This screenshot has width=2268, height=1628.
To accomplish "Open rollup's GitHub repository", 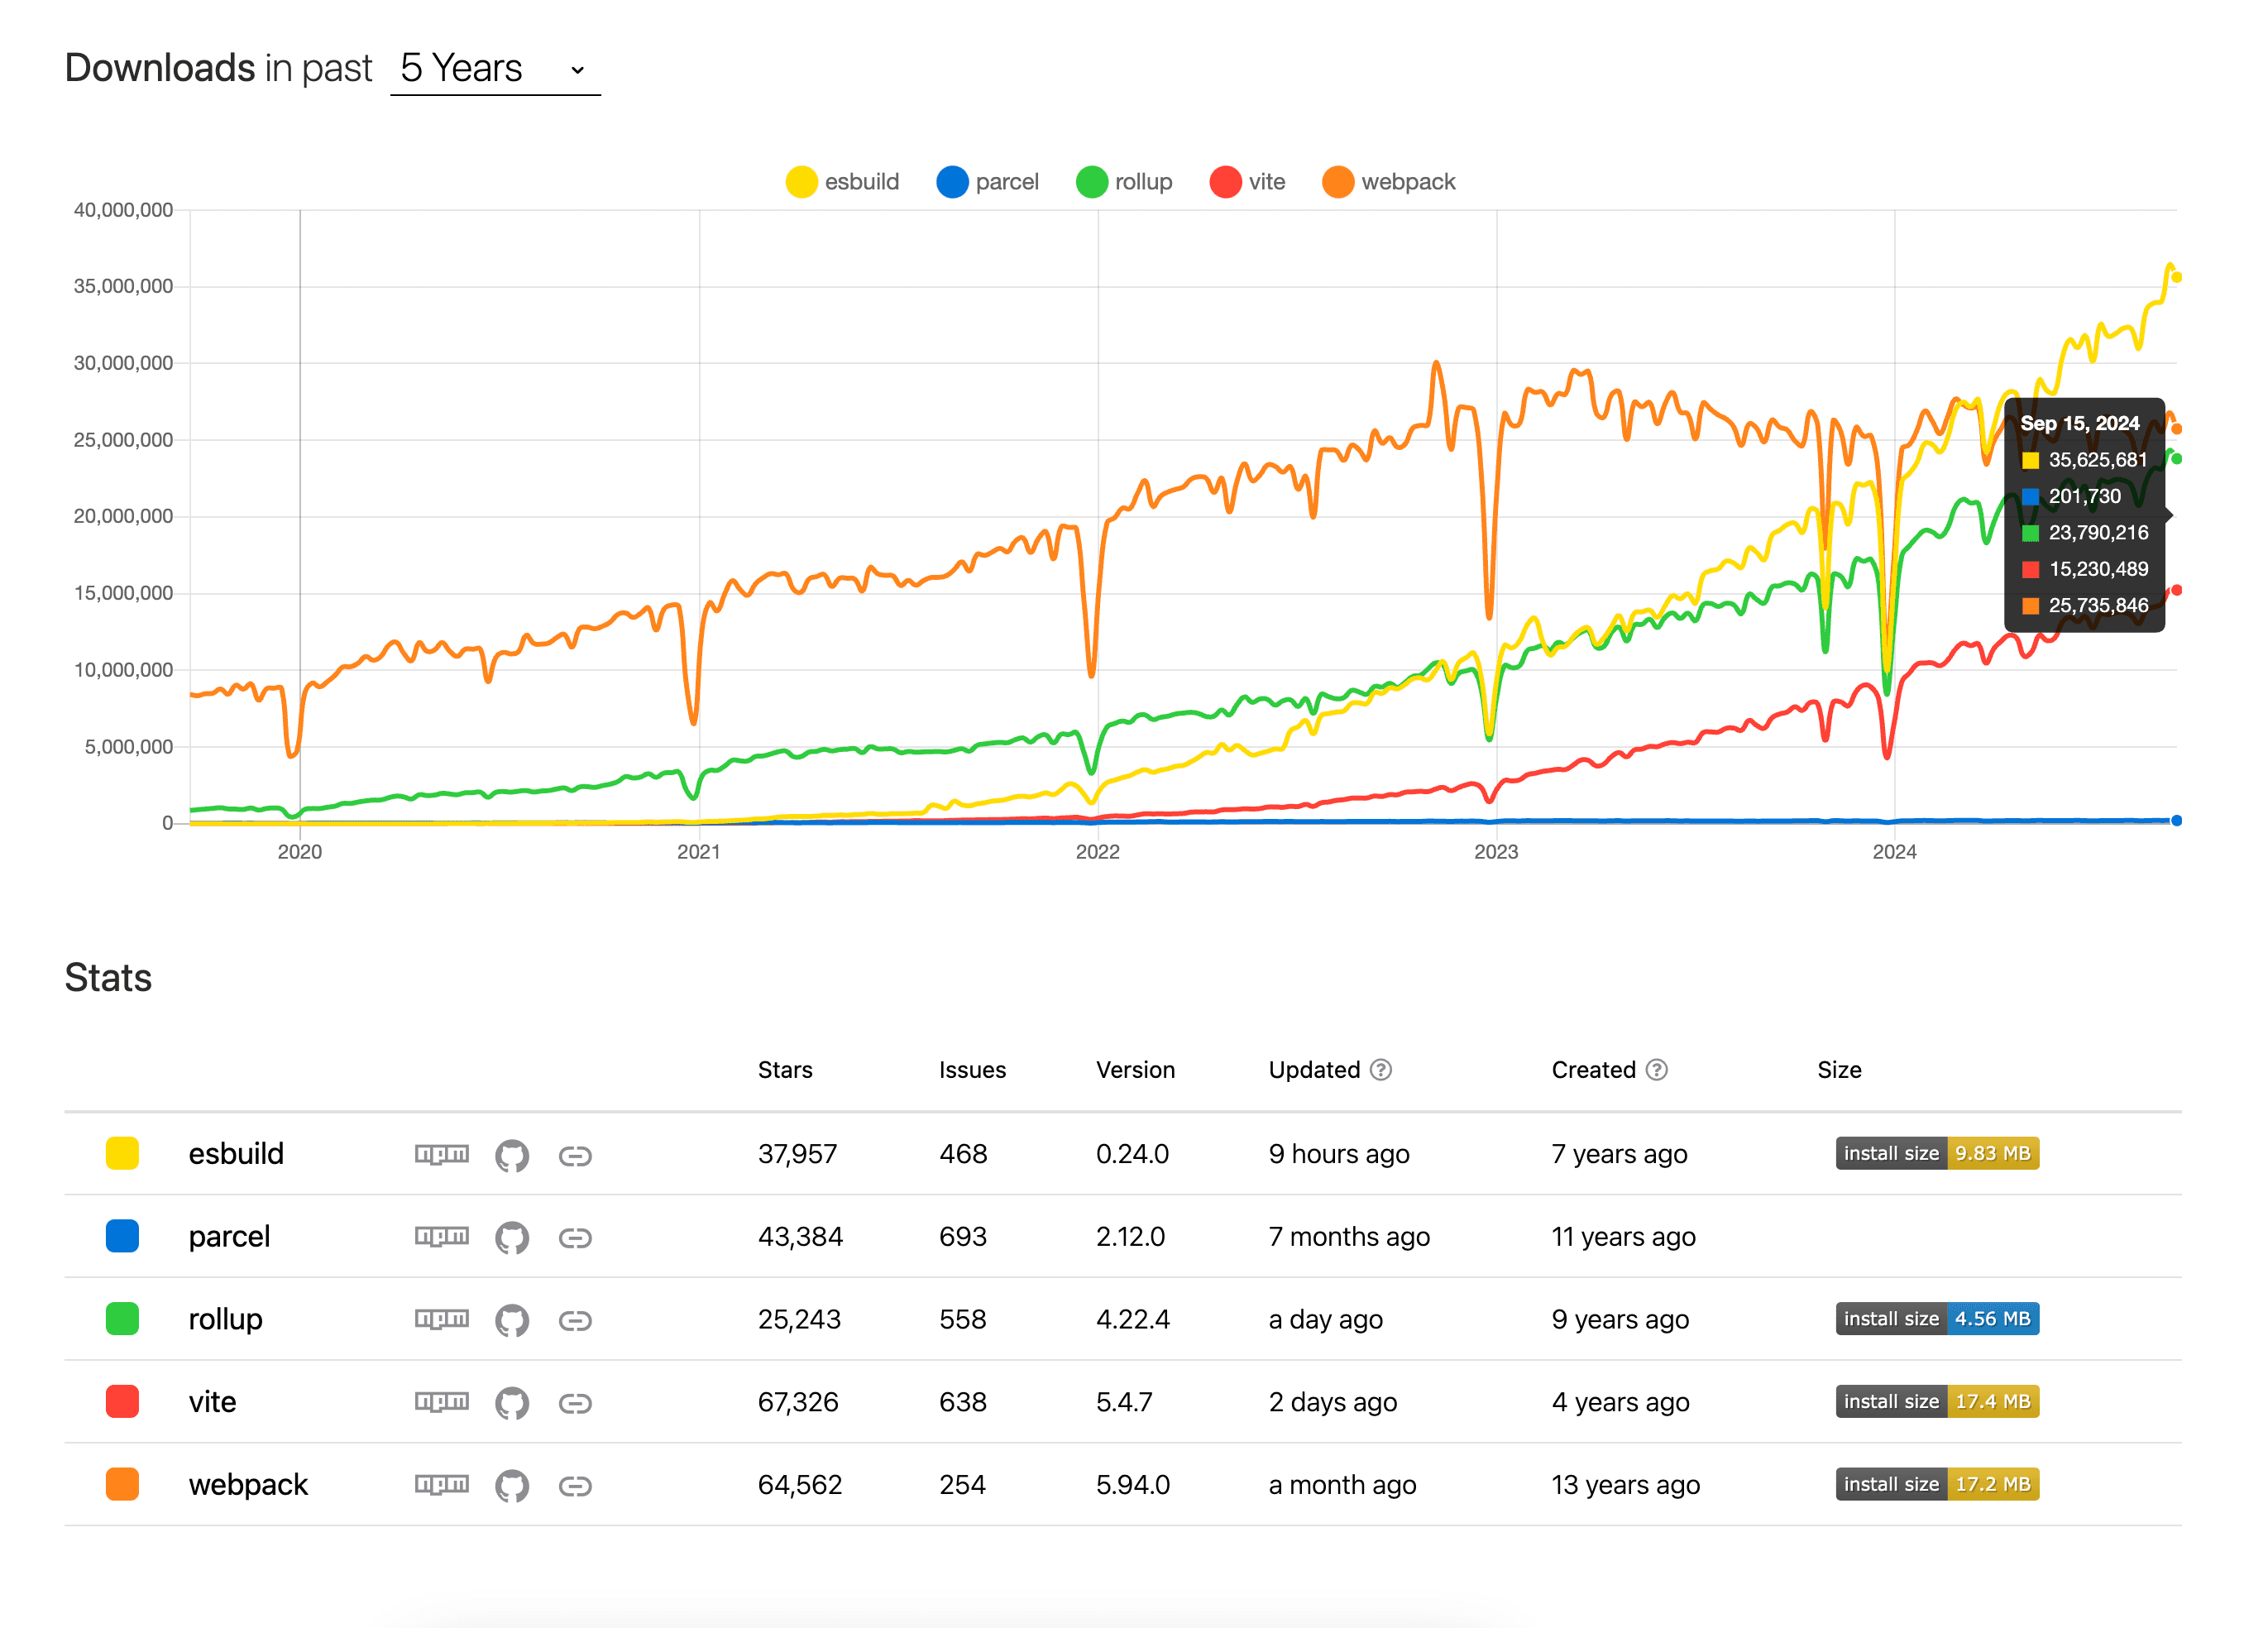I will [513, 1319].
